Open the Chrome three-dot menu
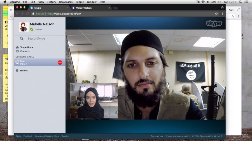This screenshot has height=141, width=252. coord(222,14)
